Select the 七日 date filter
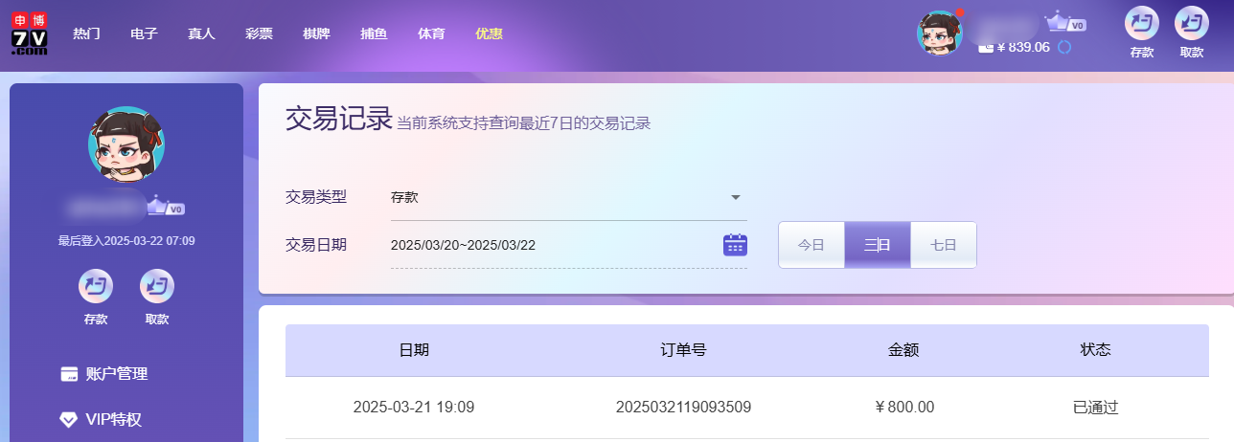 tap(944, 245)
